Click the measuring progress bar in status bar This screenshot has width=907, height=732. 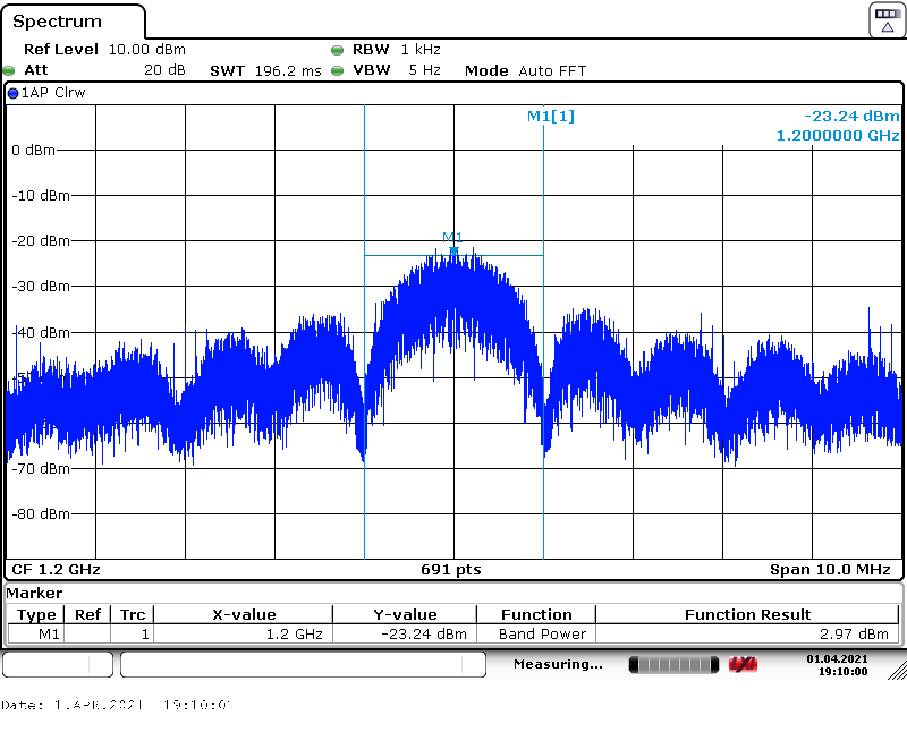pos(673,665)
